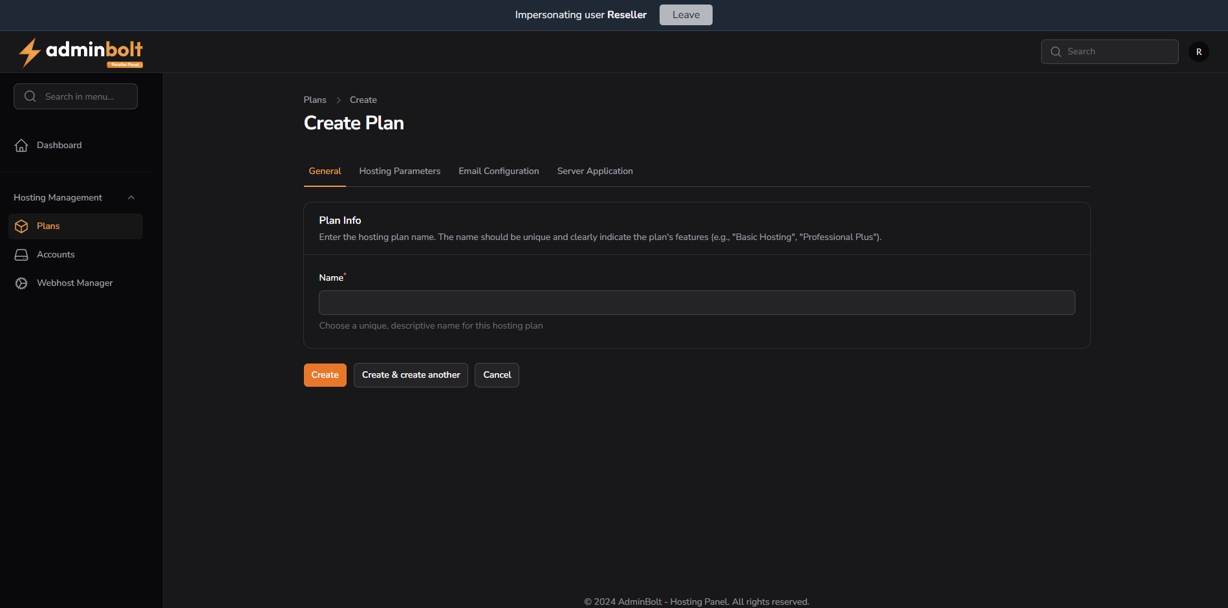
Task: Leave the Reseller impersonation
Action: pyautogui.click(x=685, y=15)
